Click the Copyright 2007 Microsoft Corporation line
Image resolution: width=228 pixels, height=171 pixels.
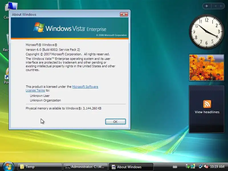coord(68,54)
